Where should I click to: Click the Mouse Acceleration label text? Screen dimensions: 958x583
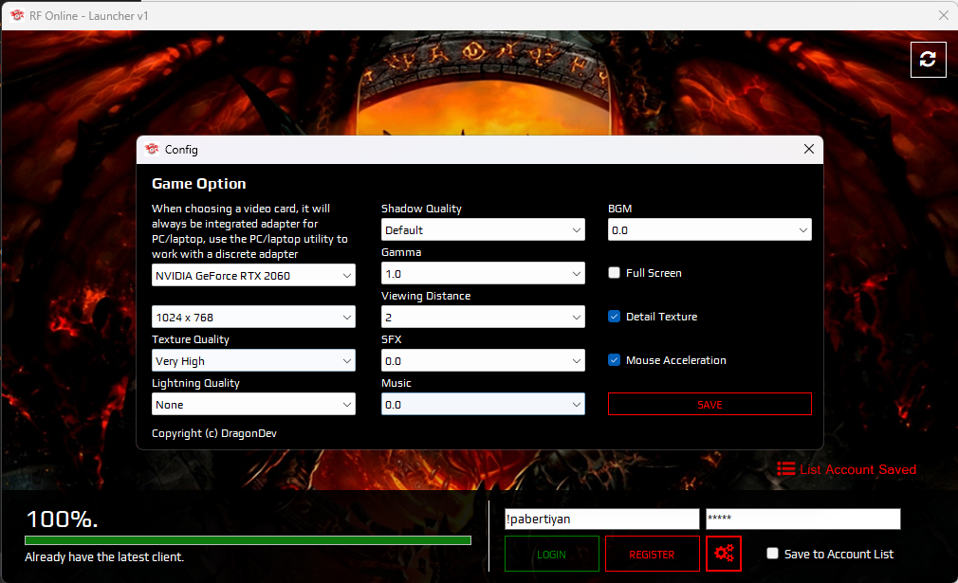675,360
